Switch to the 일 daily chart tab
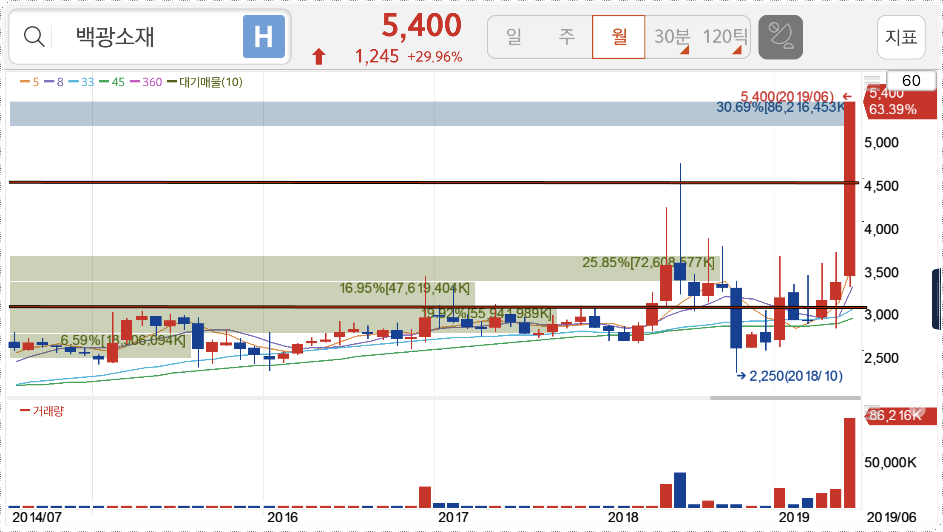This screenshot has width=943, height=532. [x=514, y=37]
